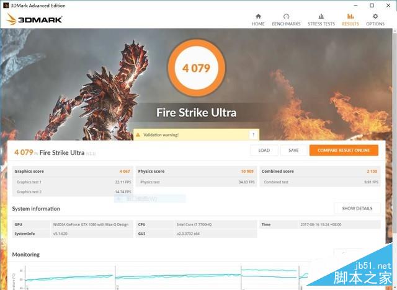Click Graphics test 1 row 22.11 FPS
397x290 pixels.
tap(73, 182)
